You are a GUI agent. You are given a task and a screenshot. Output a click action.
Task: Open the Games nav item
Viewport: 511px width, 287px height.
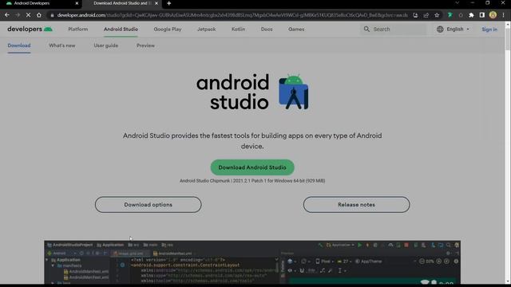tap(296, 29)
